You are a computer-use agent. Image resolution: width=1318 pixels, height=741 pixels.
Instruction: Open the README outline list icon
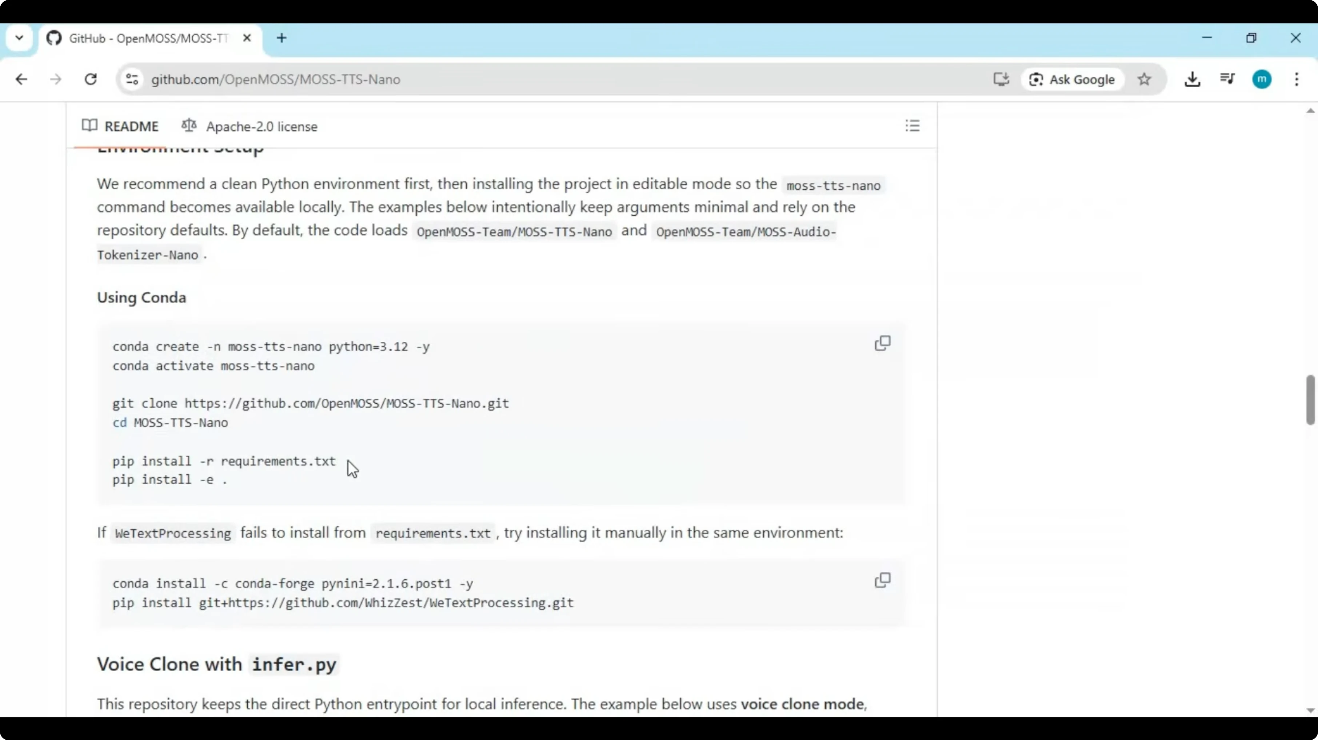click(x=912, y=126)
